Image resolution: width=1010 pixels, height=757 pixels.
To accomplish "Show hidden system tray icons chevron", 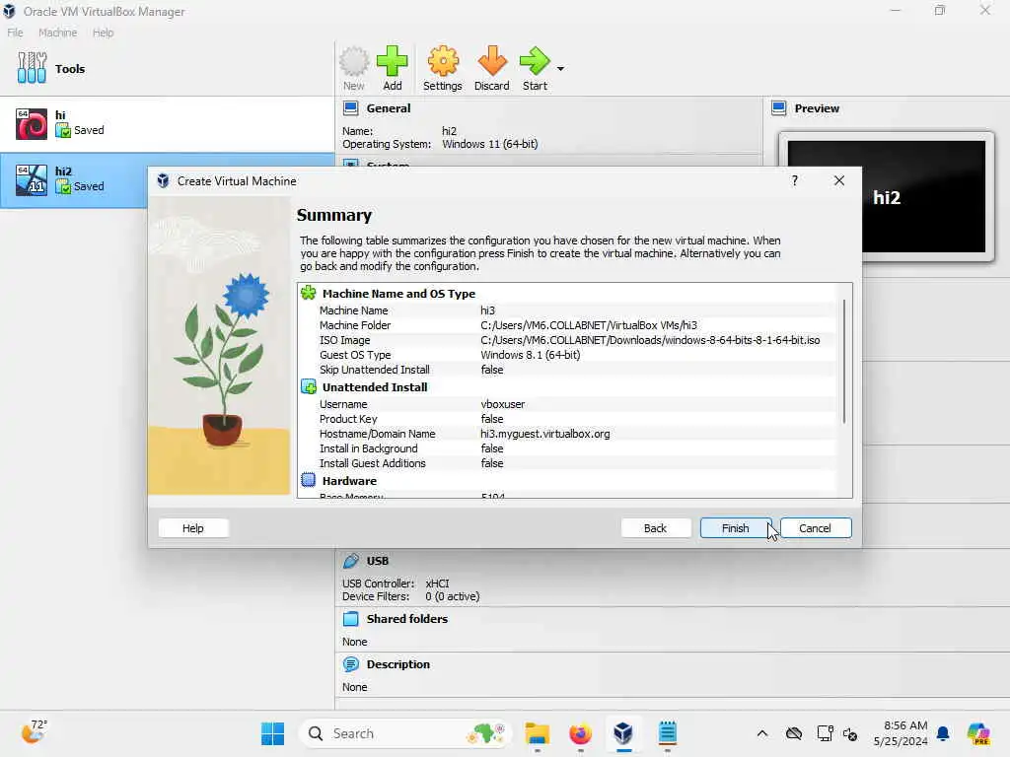I will pos(762,733).
